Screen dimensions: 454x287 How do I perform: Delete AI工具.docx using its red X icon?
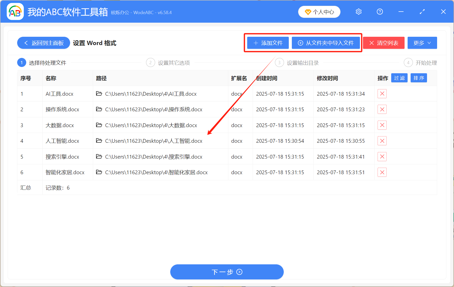coord(382,94)
